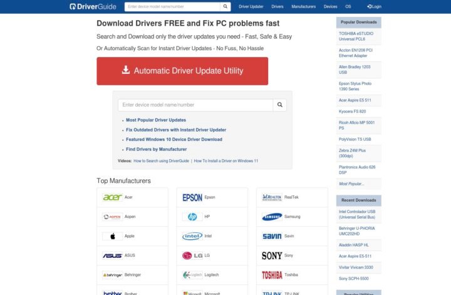Open the Acer manufacturer logo
The image size is (451, 295).
(x=113, y=197)
